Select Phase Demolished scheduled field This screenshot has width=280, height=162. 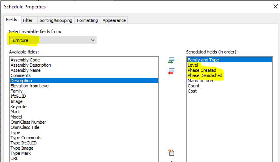point(230,75)
